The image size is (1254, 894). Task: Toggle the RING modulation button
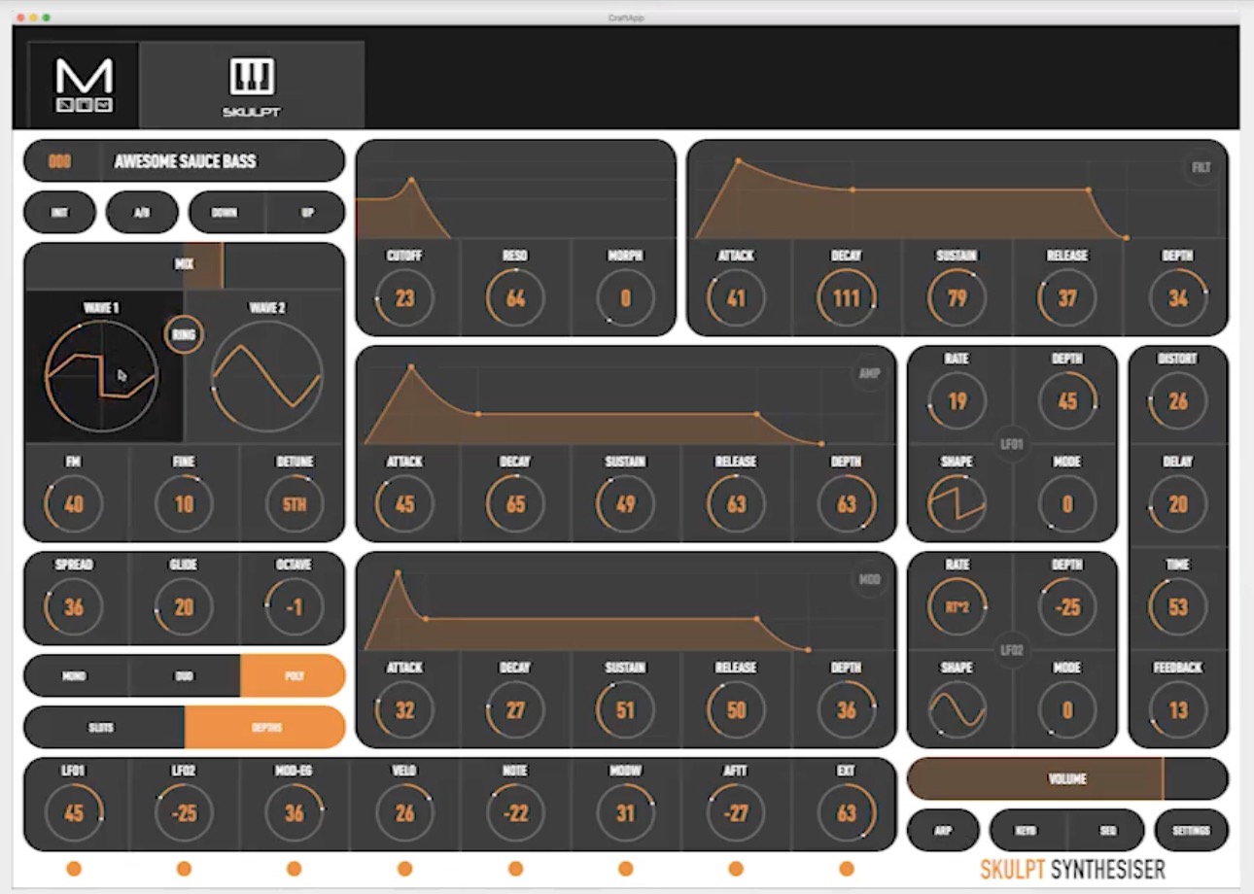(x=184, y=334)
